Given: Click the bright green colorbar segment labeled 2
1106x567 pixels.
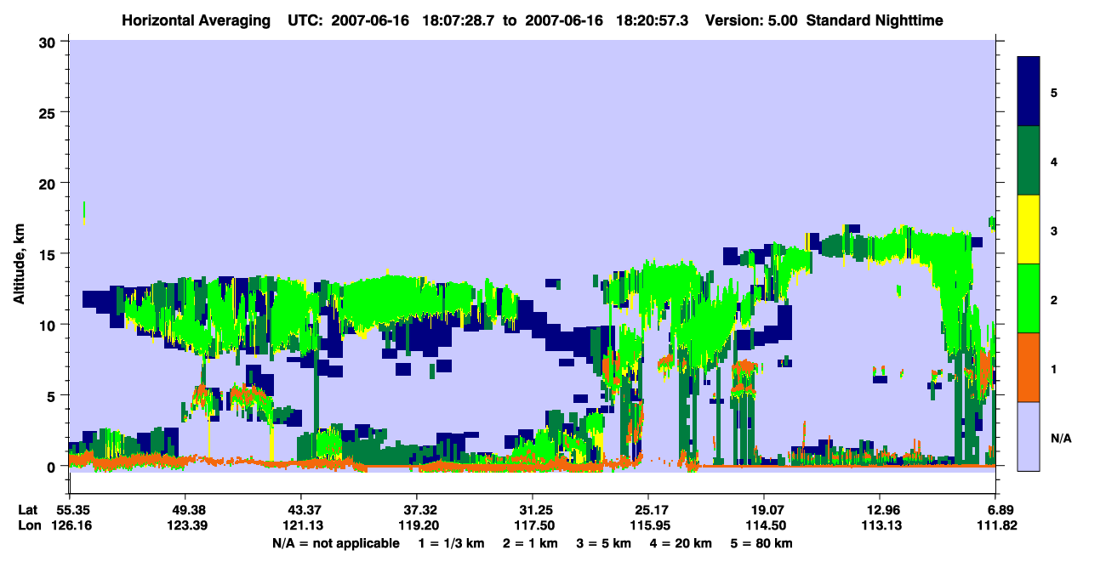Looking at the screenshot, I should [x=1029, y=298].
